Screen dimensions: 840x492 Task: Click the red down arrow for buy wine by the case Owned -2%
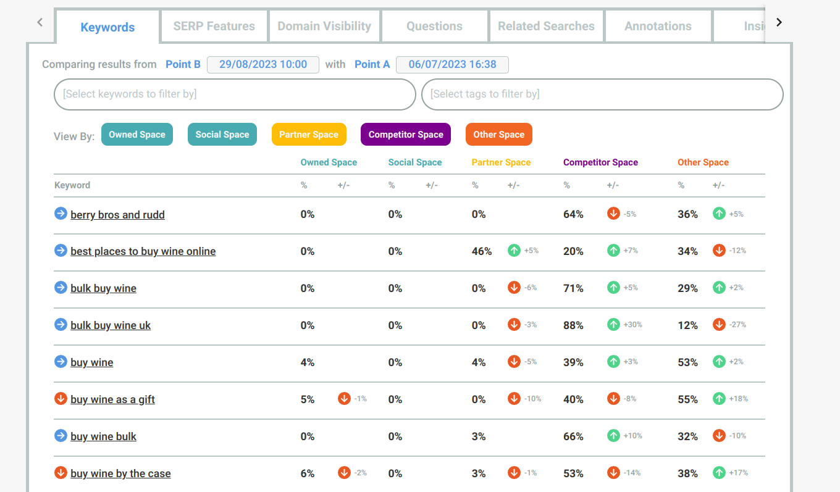(344, 473)
